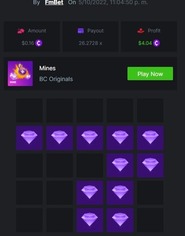
Task: Click the third row rightmost diamond
Action: point(150,165)
